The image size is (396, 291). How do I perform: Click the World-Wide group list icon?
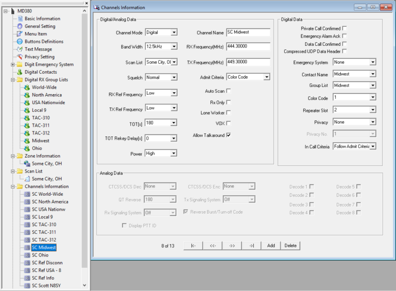[27, 88]
